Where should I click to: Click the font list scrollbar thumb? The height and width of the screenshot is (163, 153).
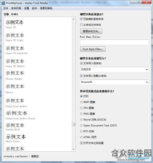pos(74,125)
